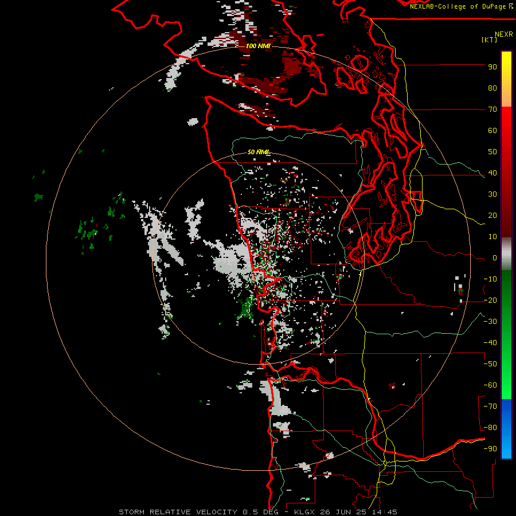This screenshot has width=516, height=516.
Task: Click the 20 value on velocity scale
Action: 492,215
